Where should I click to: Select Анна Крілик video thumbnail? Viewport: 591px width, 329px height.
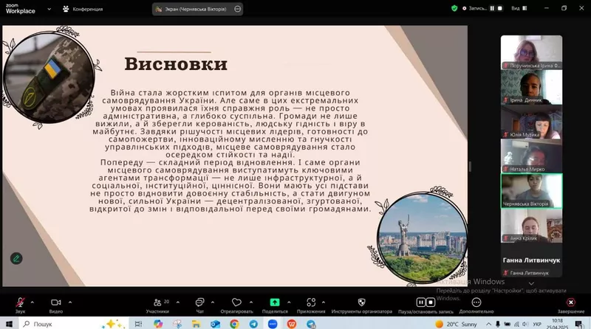pyautogui.click(x=531, y=226)
